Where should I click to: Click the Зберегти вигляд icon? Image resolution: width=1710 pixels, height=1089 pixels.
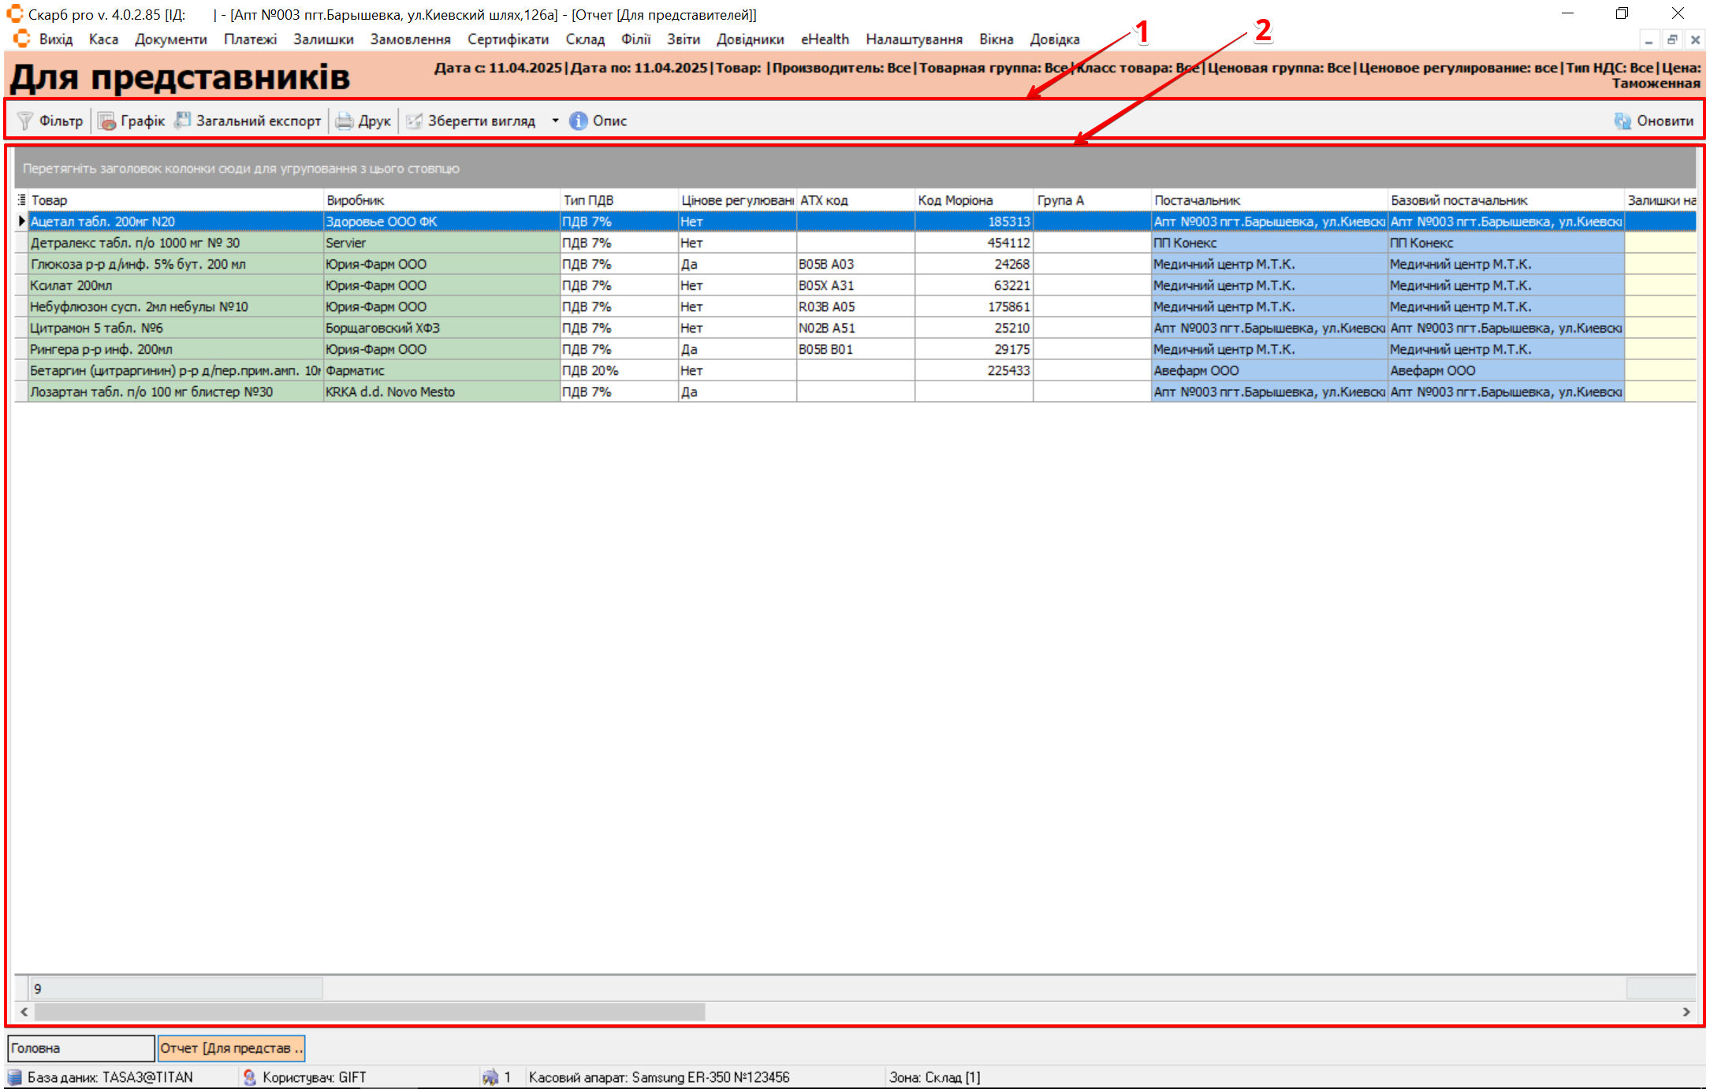click(x=414, y=121)
